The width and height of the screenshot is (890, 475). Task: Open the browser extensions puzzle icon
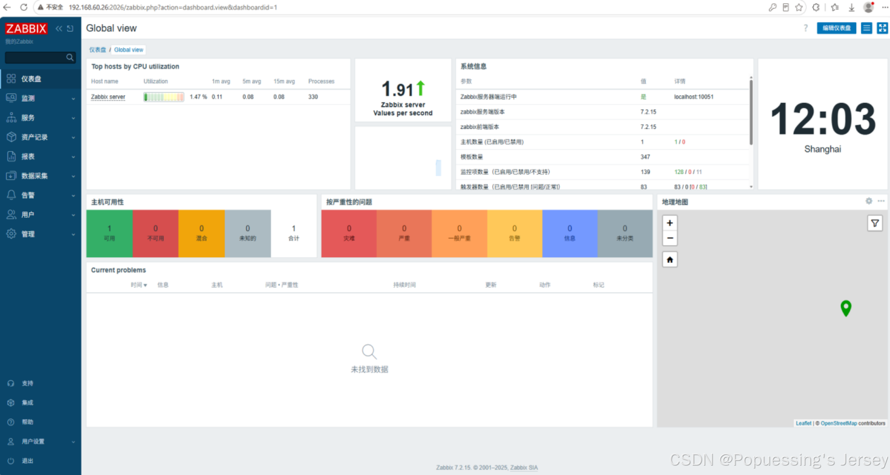pyautogui.click(x=816, y=7)
